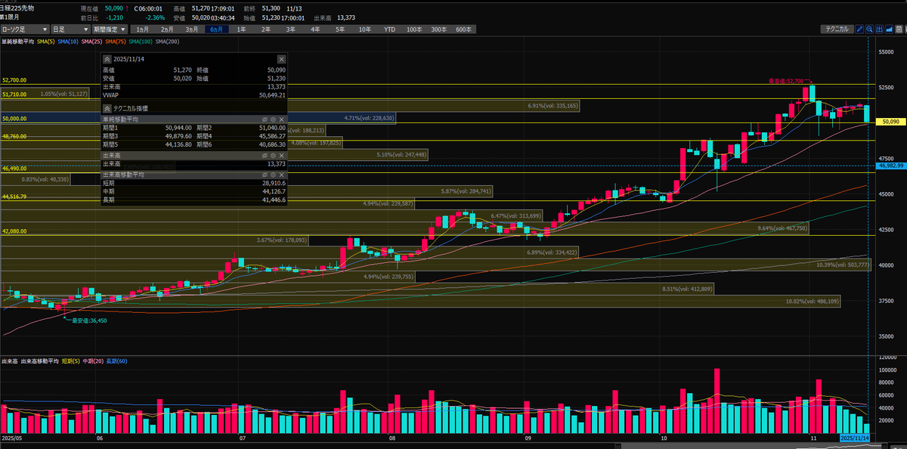
Task: Close the 2025/11/14 info panel
Action: pyautogui.click(x=281, y=58)
